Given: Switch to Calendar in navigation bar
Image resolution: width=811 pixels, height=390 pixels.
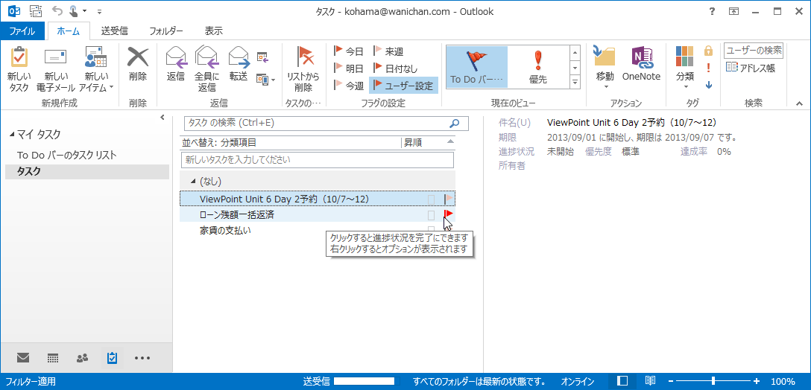Looking at the screenshot, I should [52, 357].
